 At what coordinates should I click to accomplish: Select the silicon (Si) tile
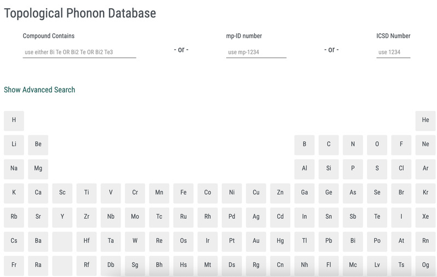coord(329,169)
